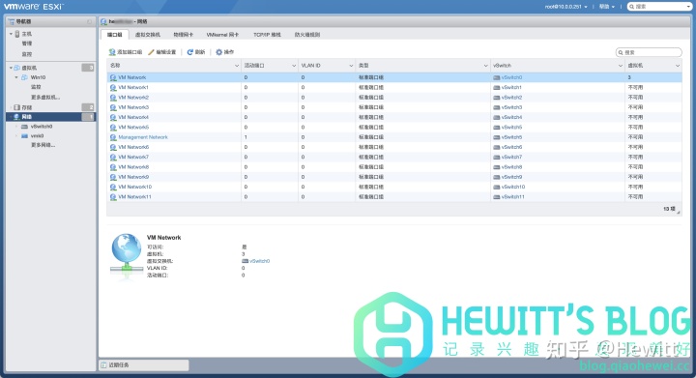Click More networks (更多网络...) in navigator

coord(43,145)
